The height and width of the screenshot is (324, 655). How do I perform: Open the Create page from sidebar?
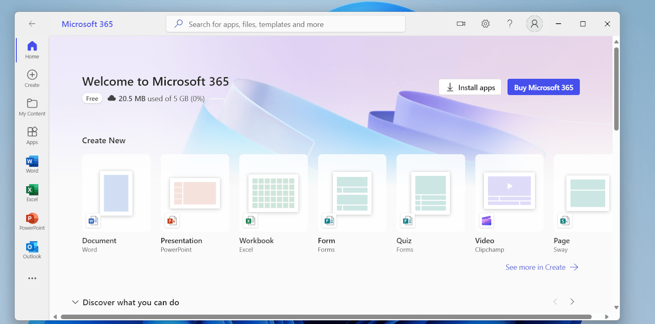[32, 79]
